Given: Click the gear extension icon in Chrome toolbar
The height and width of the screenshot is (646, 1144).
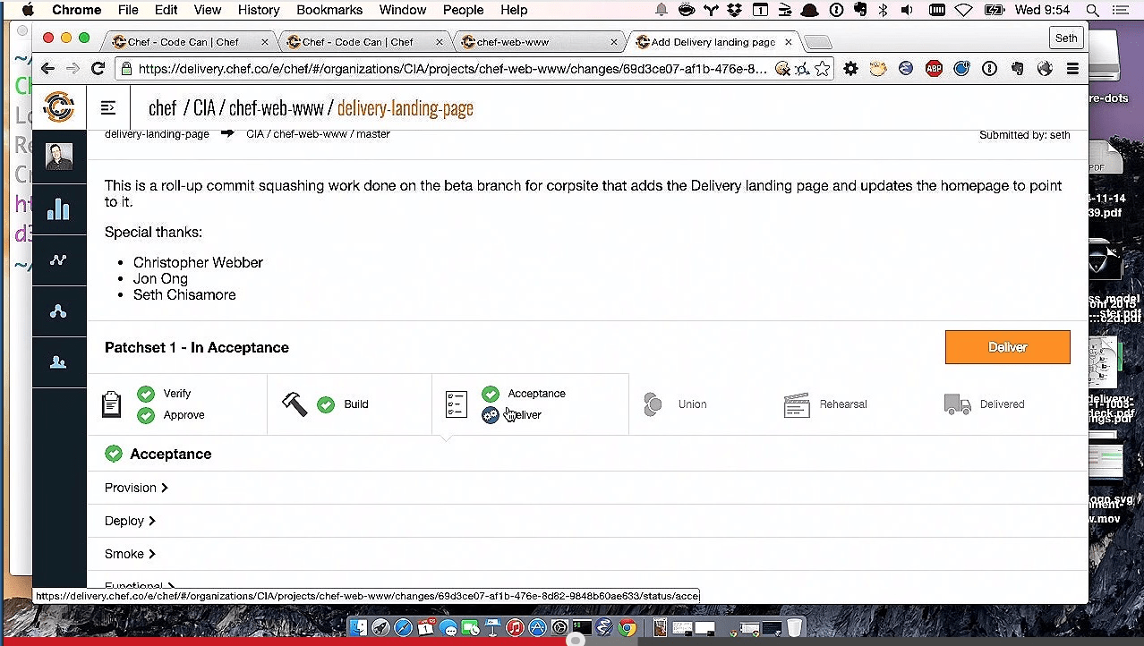Looking at the screenshot, I should pos(850,69).
